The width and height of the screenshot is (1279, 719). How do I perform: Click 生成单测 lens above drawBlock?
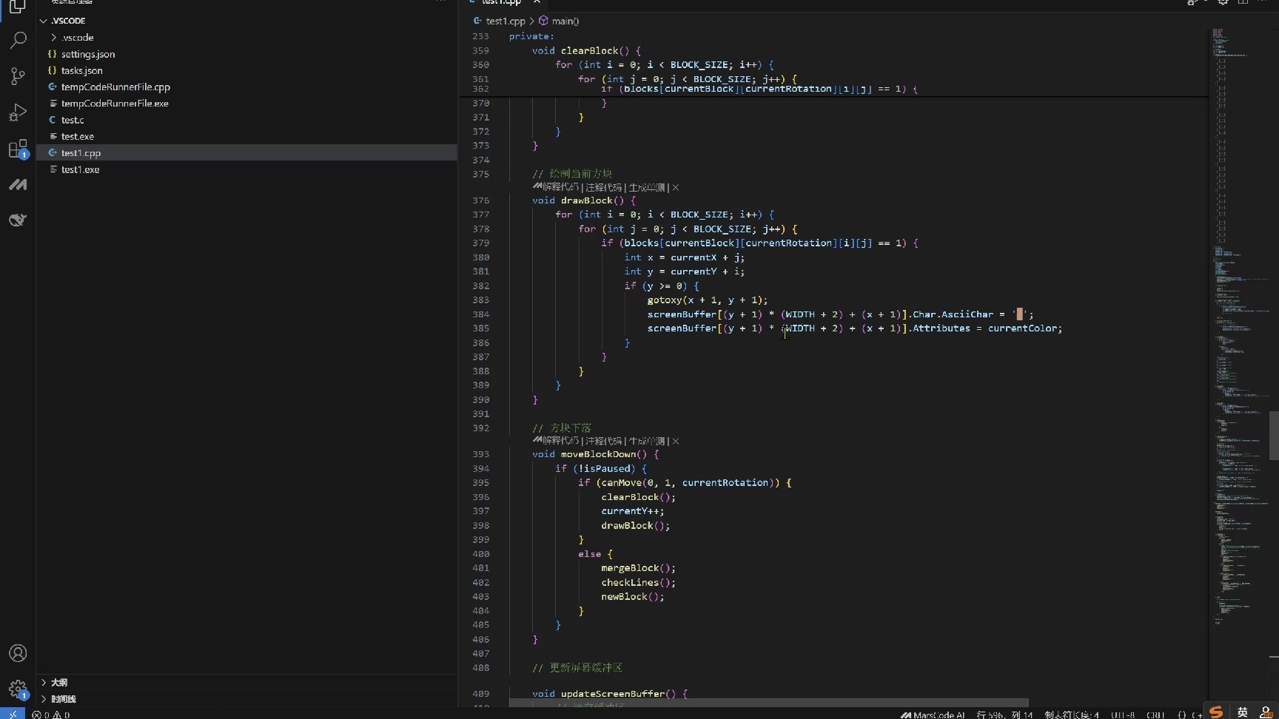[x=647, y=188]
